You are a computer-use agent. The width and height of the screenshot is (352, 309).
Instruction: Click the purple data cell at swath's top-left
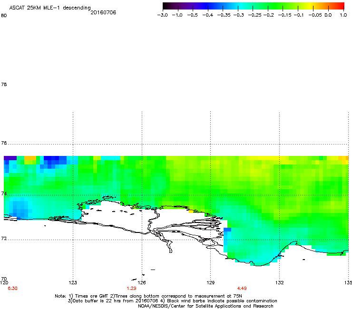10,158
